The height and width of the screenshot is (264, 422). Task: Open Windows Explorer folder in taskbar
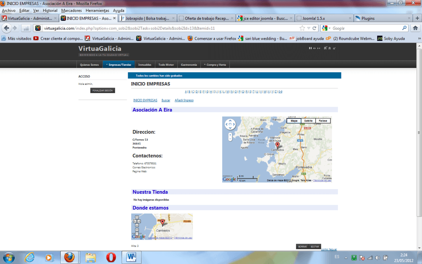tap(91, 257)
